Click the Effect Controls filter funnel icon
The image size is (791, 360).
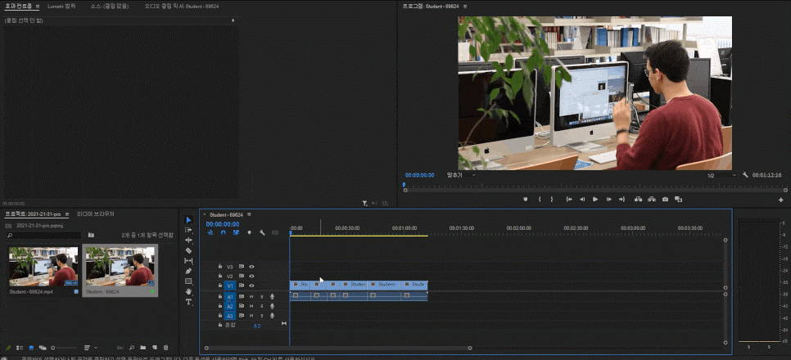[364, 203]
